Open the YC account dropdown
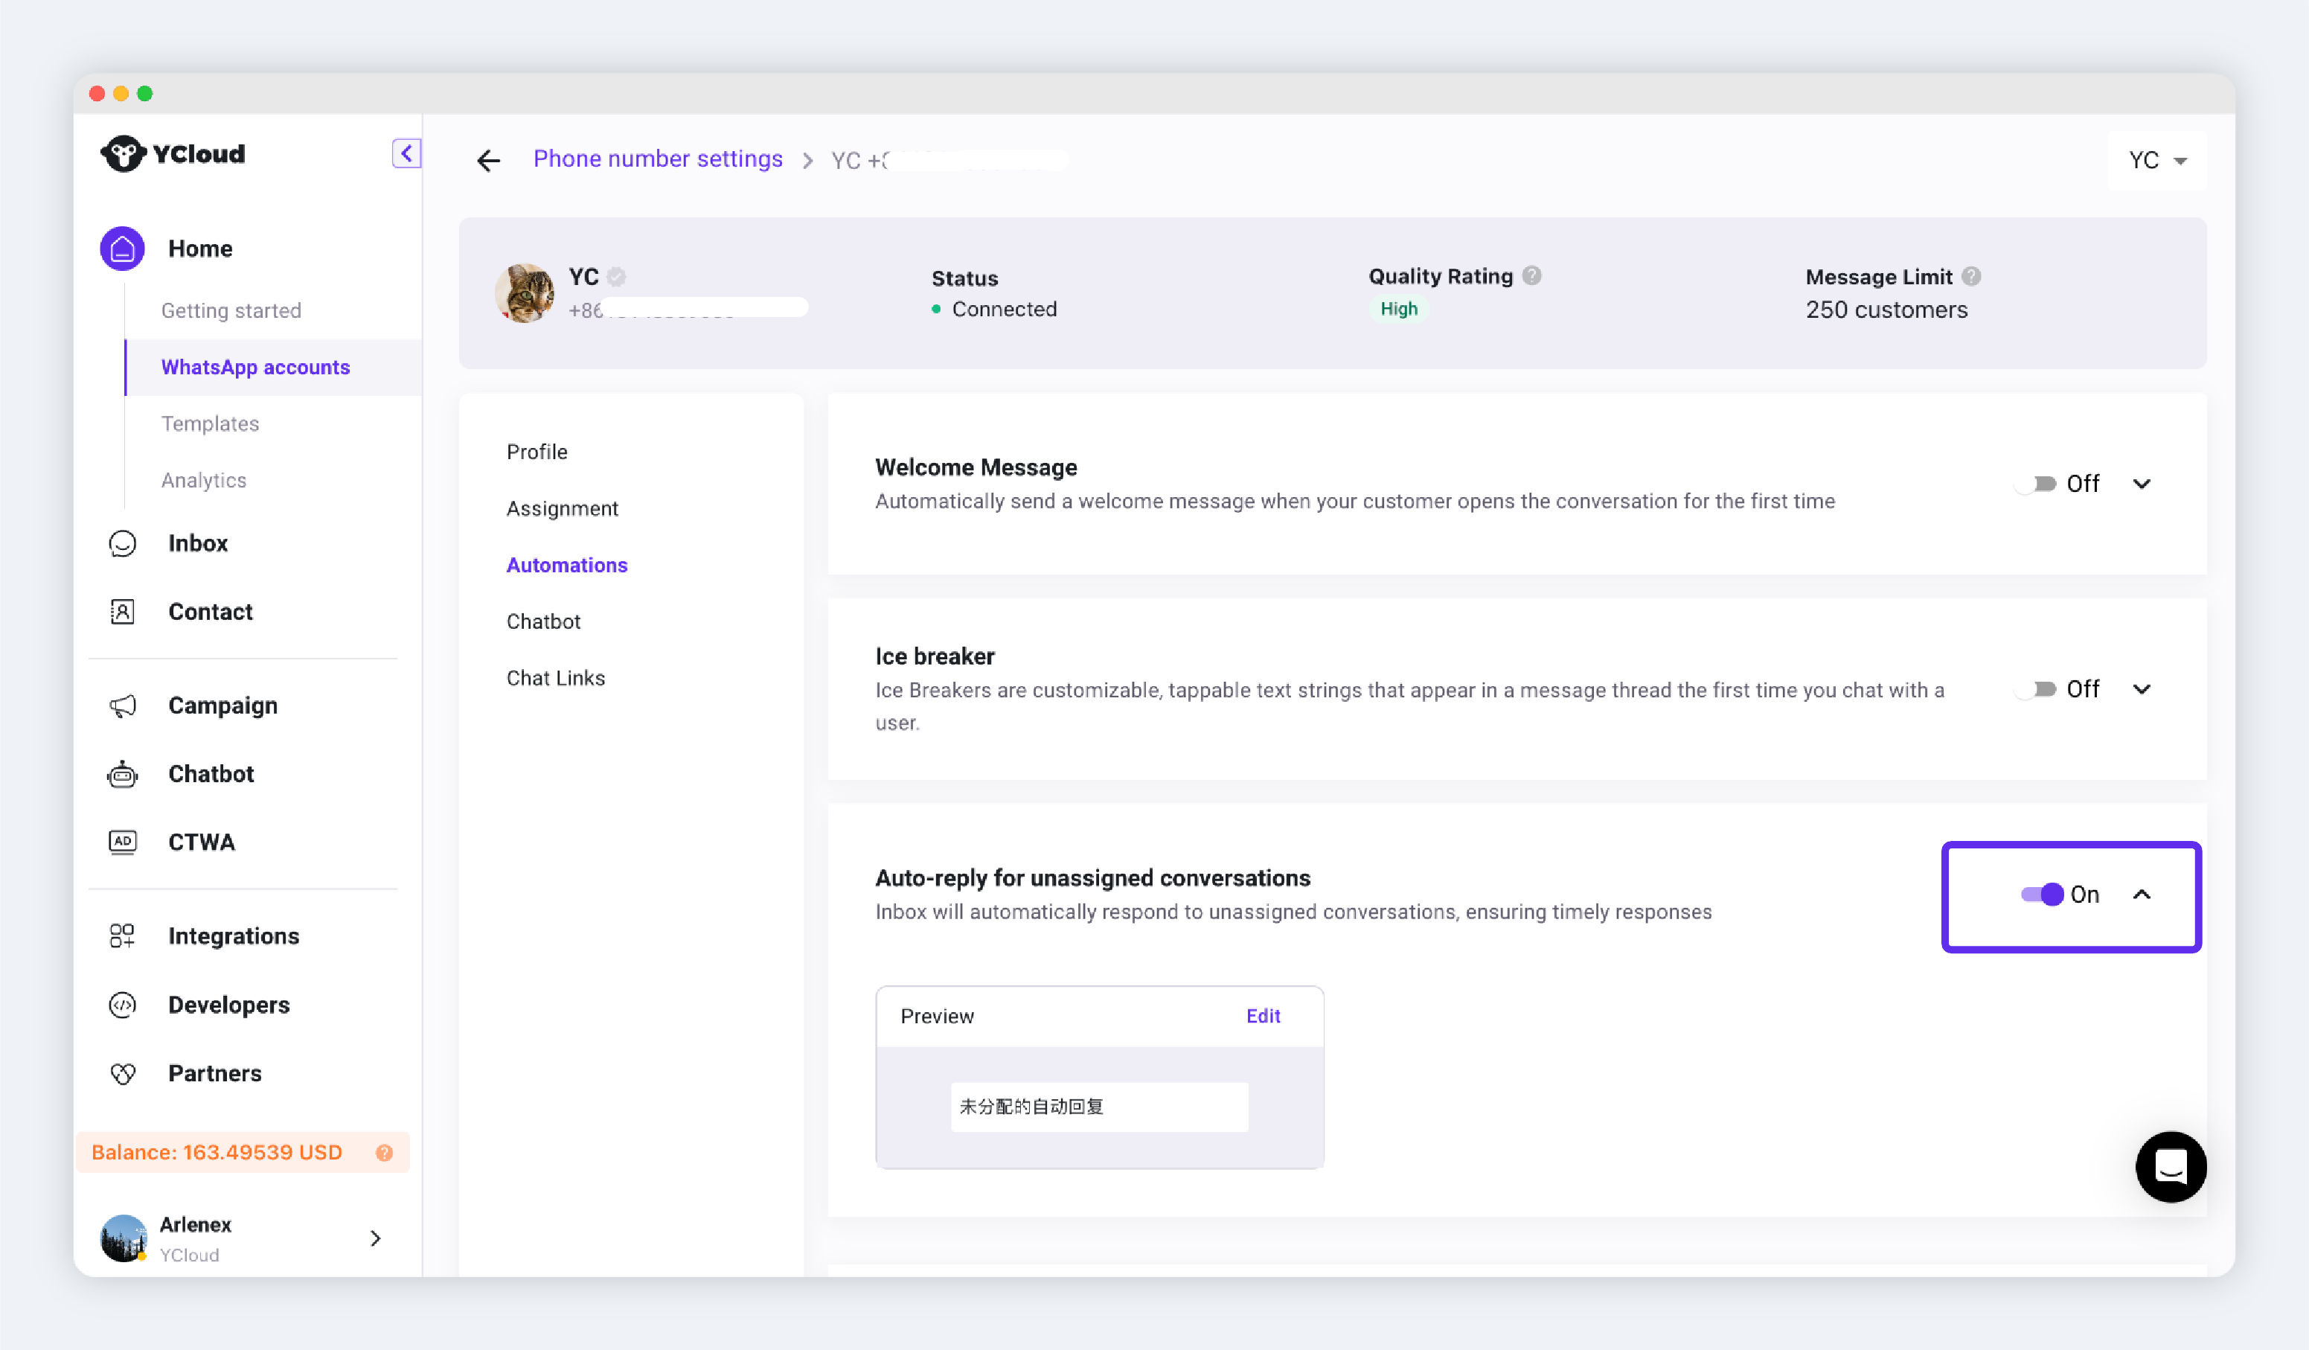 pos(2157,161)
